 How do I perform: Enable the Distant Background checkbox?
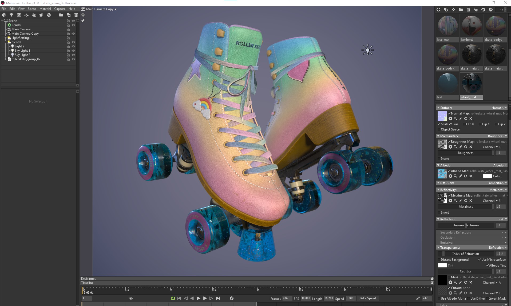pos(439,260)
